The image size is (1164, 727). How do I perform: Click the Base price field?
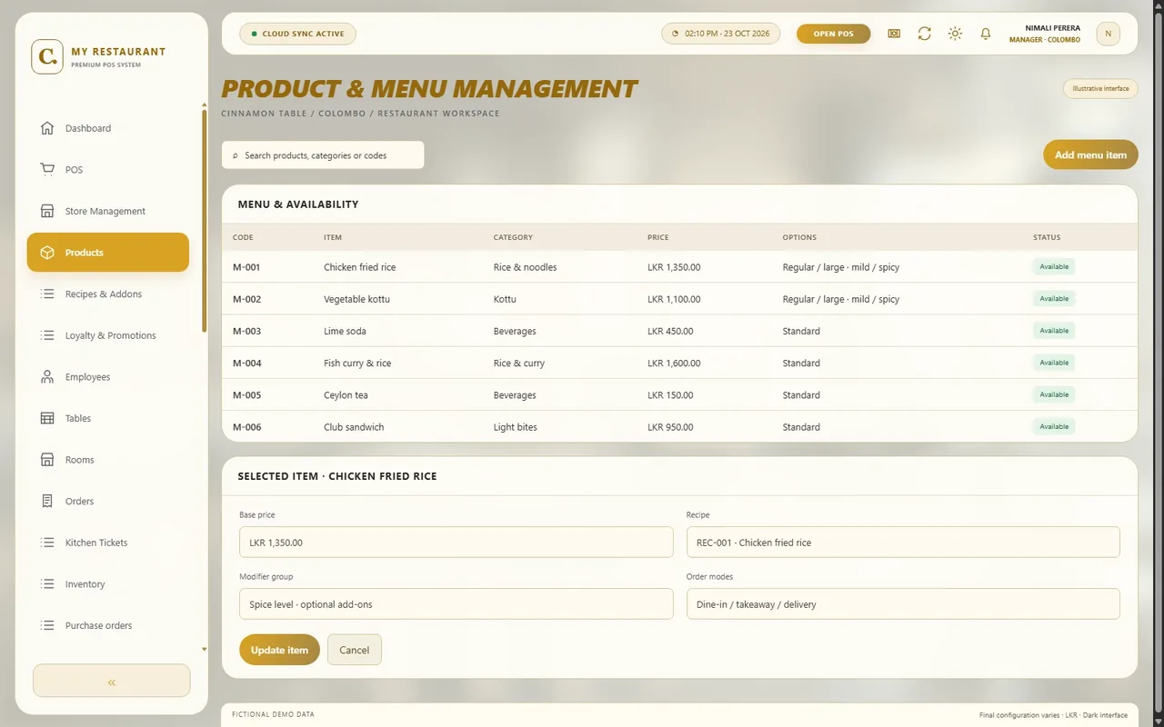tap(457, 543)
